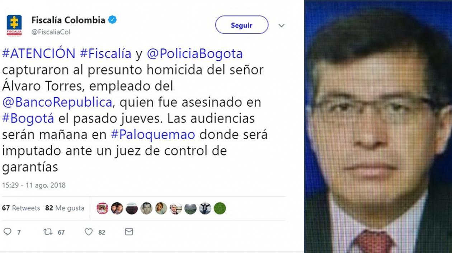Image resolution: width=452 pixels, height=253 pixels.
Task: Open first liker avatar in row
Action: click(102, 208)
